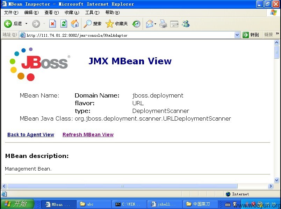Follow the Back to Agent View link
This screenshot has height=209, width=281.
(x=31, y=135)
